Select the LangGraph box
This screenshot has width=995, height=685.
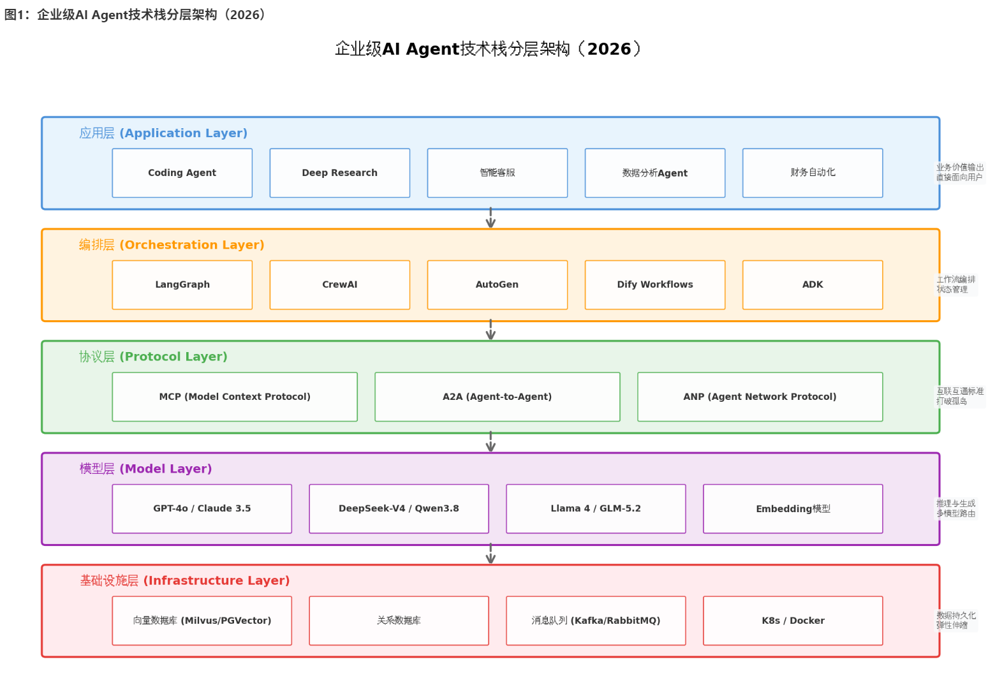(182, 284)
